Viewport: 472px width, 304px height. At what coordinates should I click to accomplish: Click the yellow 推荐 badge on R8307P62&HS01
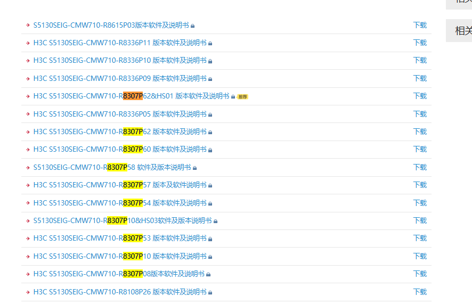click(242, 97)
